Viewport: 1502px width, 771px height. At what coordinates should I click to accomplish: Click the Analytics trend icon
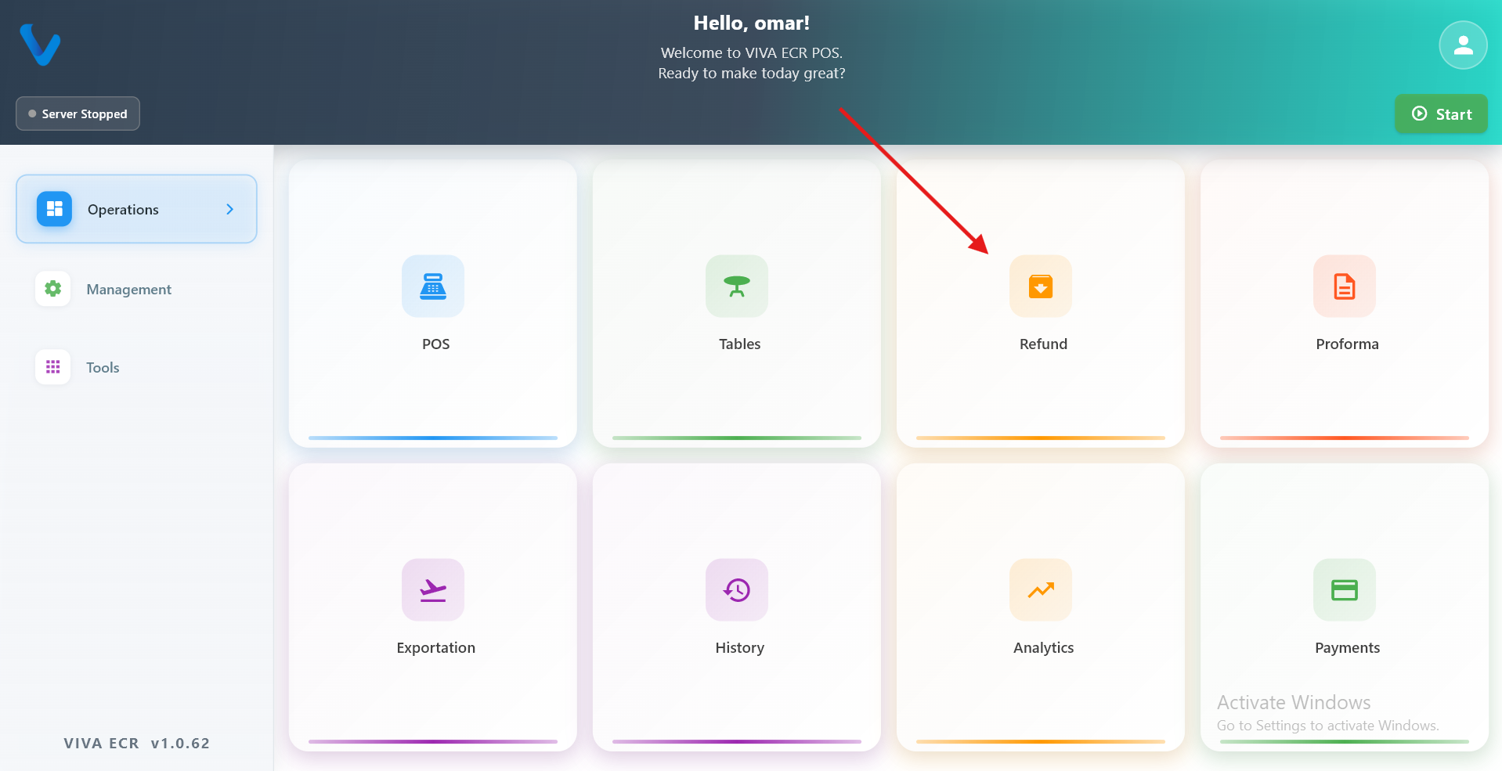(1041, 590)
